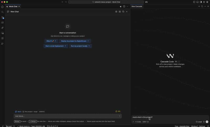The image size is (210, 127).
Task: Click sync changes icon in status bar
Action: (14, 126)
